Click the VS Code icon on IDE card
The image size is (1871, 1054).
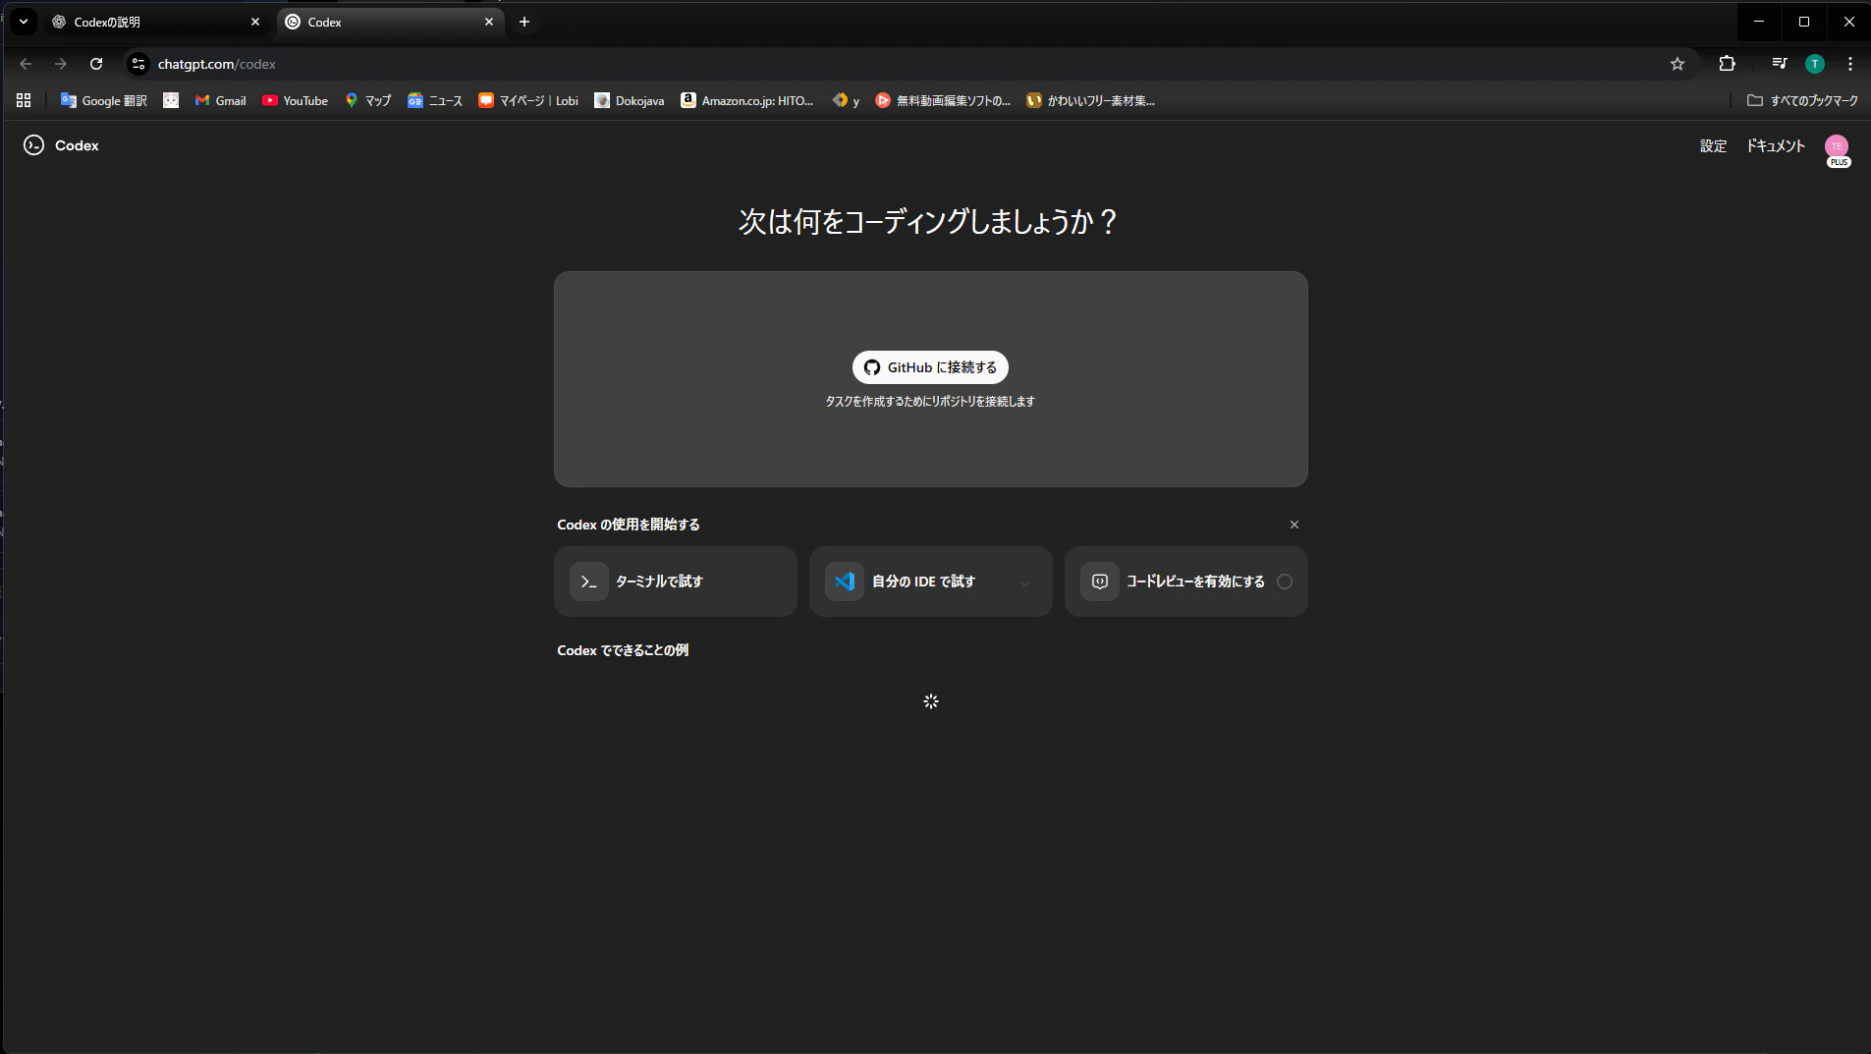(845, 582)
